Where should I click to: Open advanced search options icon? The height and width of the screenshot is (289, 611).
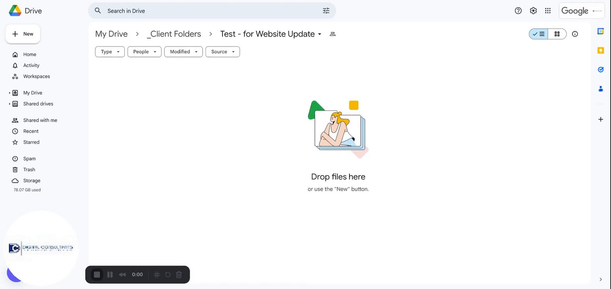click(326, 11)
